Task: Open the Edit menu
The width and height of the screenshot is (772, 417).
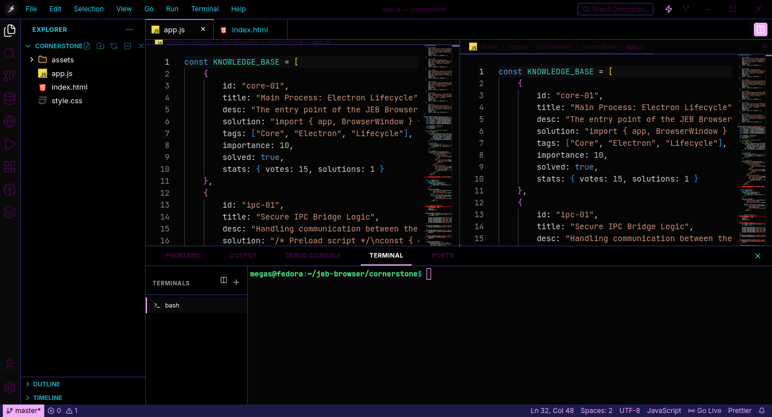Action: click(x=55, y=9)
